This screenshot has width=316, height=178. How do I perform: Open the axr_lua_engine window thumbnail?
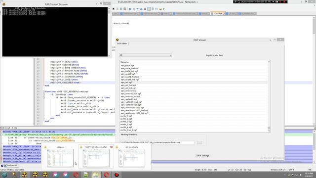(132, 158)
